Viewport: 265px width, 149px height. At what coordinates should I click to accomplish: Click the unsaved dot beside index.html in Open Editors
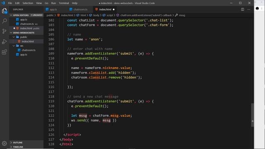click(x=14, y=28)
